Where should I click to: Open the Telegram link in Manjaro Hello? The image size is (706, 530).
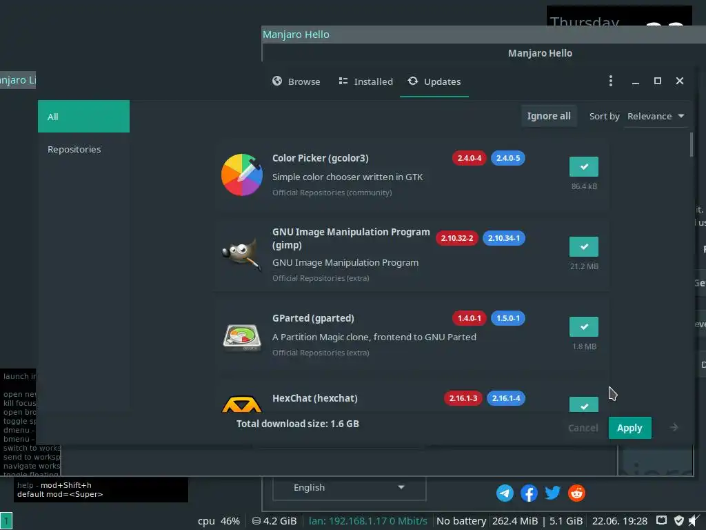pyautogui.click(x=505, y=493)
